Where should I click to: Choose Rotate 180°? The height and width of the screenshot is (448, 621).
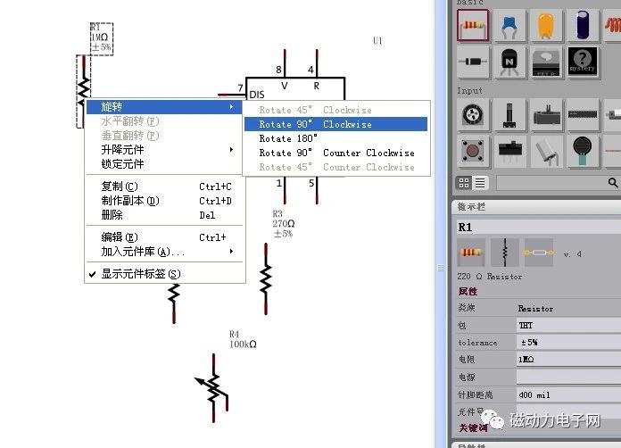[335, 138]
